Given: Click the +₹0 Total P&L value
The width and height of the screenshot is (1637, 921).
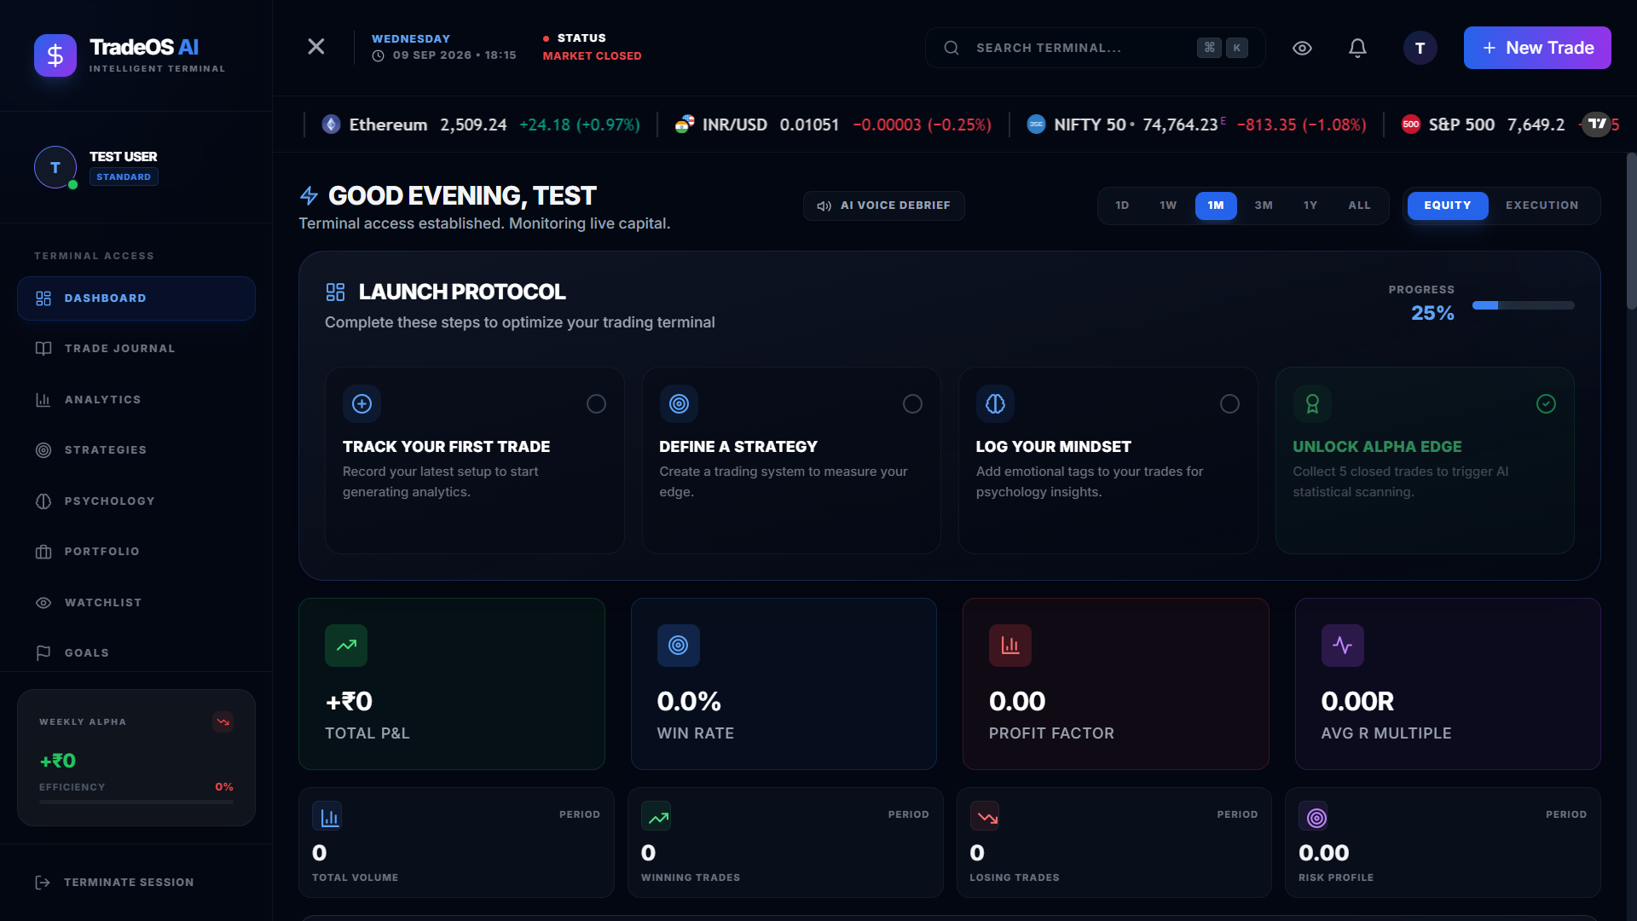Looking at the screenshot, I should [x=349, y=702].
